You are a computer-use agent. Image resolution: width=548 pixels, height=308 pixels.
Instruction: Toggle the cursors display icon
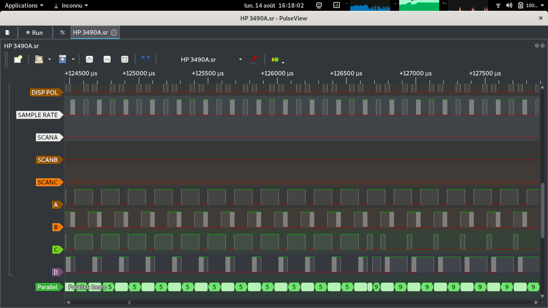coord(146,59)
